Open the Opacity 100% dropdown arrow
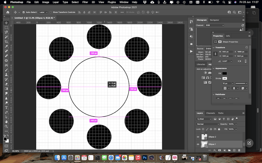 click(x=236, y=124)
